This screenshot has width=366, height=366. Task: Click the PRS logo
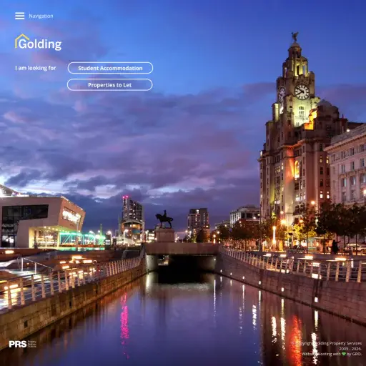(x=18, y=344)
